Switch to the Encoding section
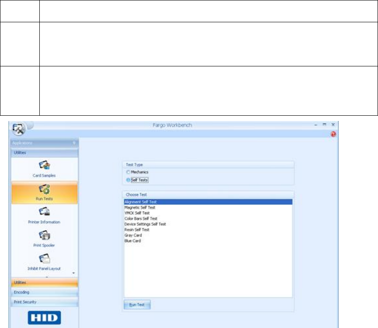This screenshot has height=328, width=378. [x=45, y=292]
